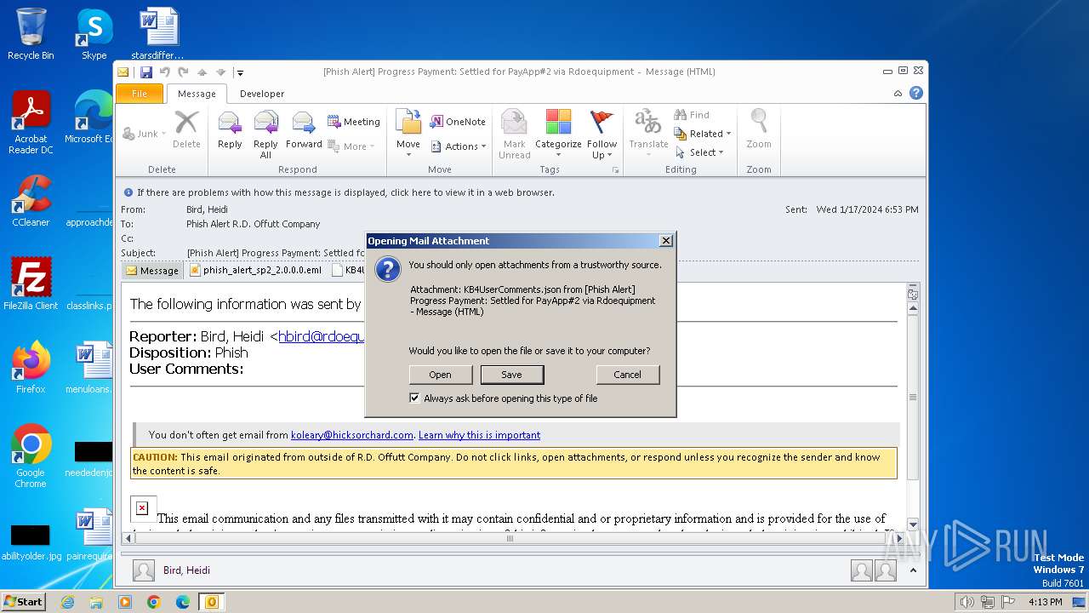The image size is (1089, 613).
Task: Open phish_alert_sp2_2.0.0.0.eml attachment
Action: point(256,270)
